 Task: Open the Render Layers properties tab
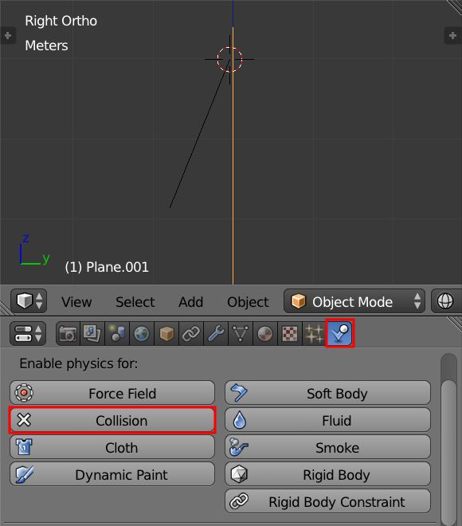point(92,334)
